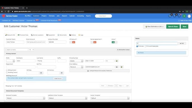Check the Booking Contact checkbox
The image size is (192, 108).
pos(7,73)
